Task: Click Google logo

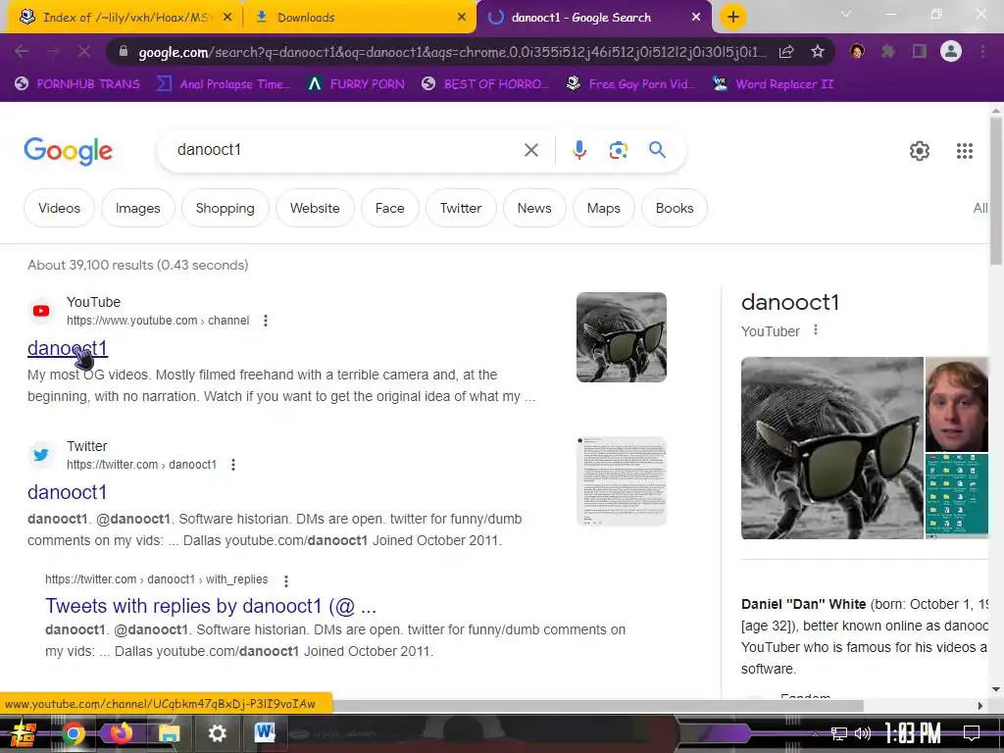Action: pyautogui.click(x=68, y=152)
